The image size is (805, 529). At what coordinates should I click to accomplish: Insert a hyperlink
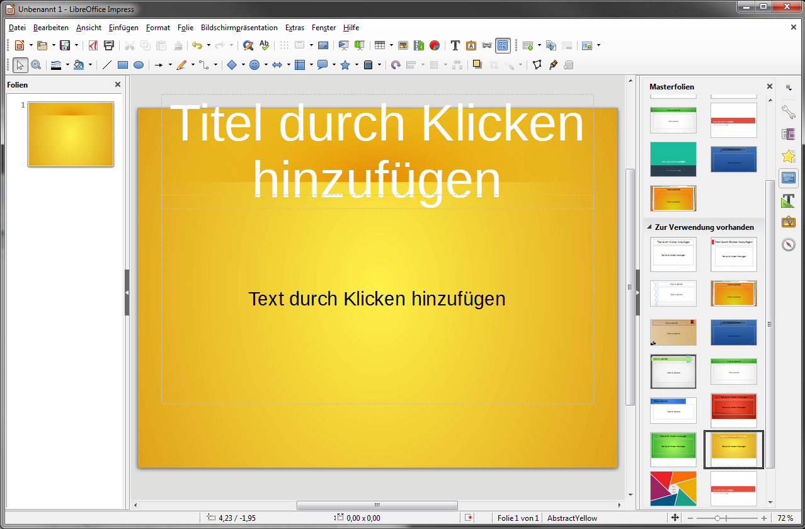tap(487, 45)
